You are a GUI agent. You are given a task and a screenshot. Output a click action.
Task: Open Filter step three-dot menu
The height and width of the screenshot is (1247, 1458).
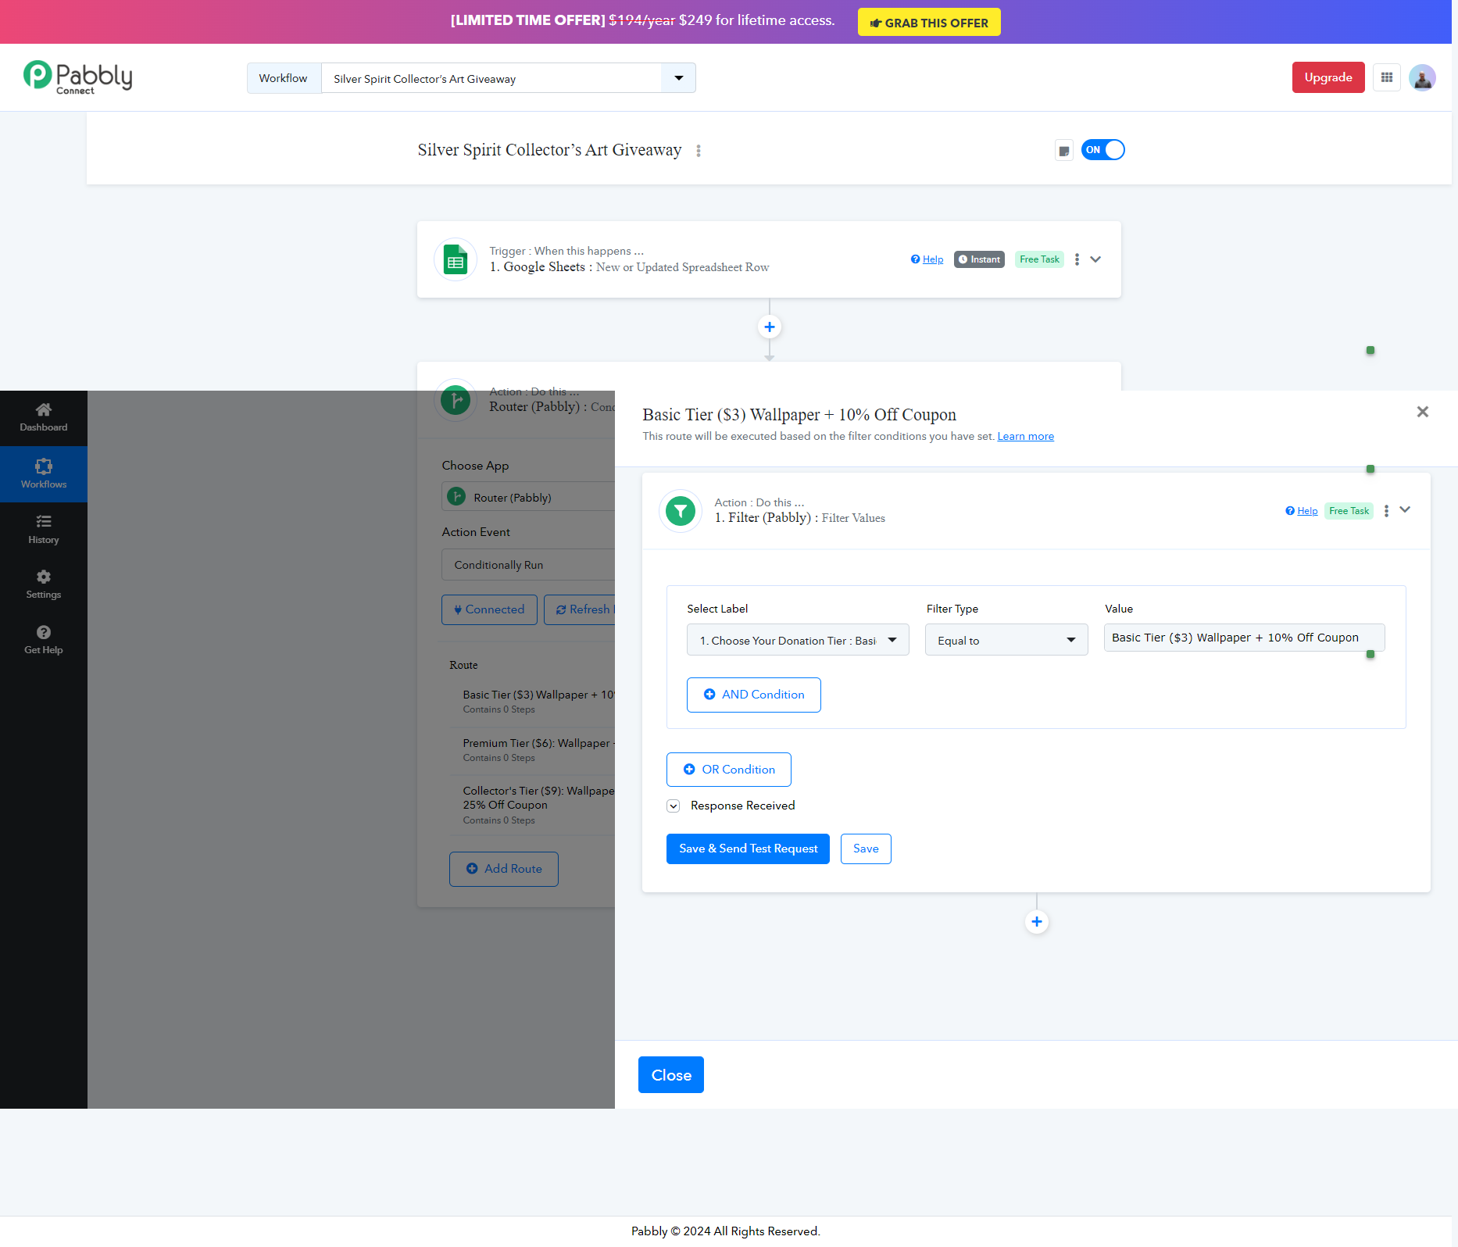[x=1386, y=511]
